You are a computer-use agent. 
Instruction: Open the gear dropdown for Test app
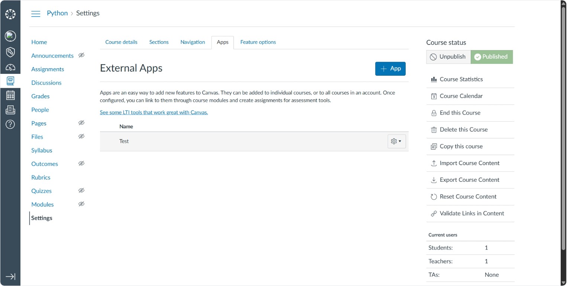coord(396,141)
